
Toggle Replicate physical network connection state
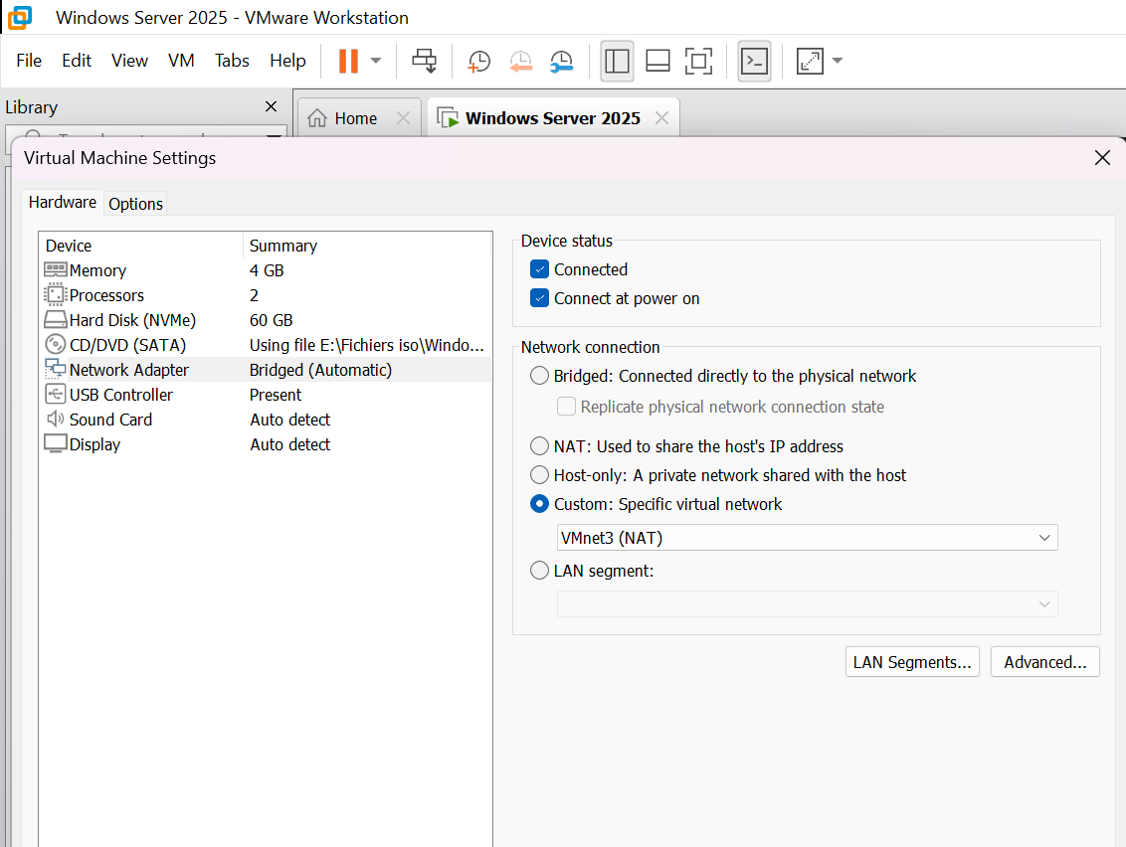tap(567, 407)
